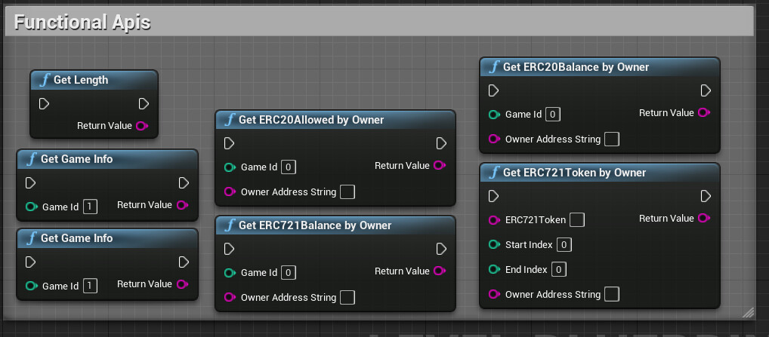Viewport: 769px width, 337px height.
Task: Click Return Value pin of Get Game Info below Get Length
Action: 182,205
